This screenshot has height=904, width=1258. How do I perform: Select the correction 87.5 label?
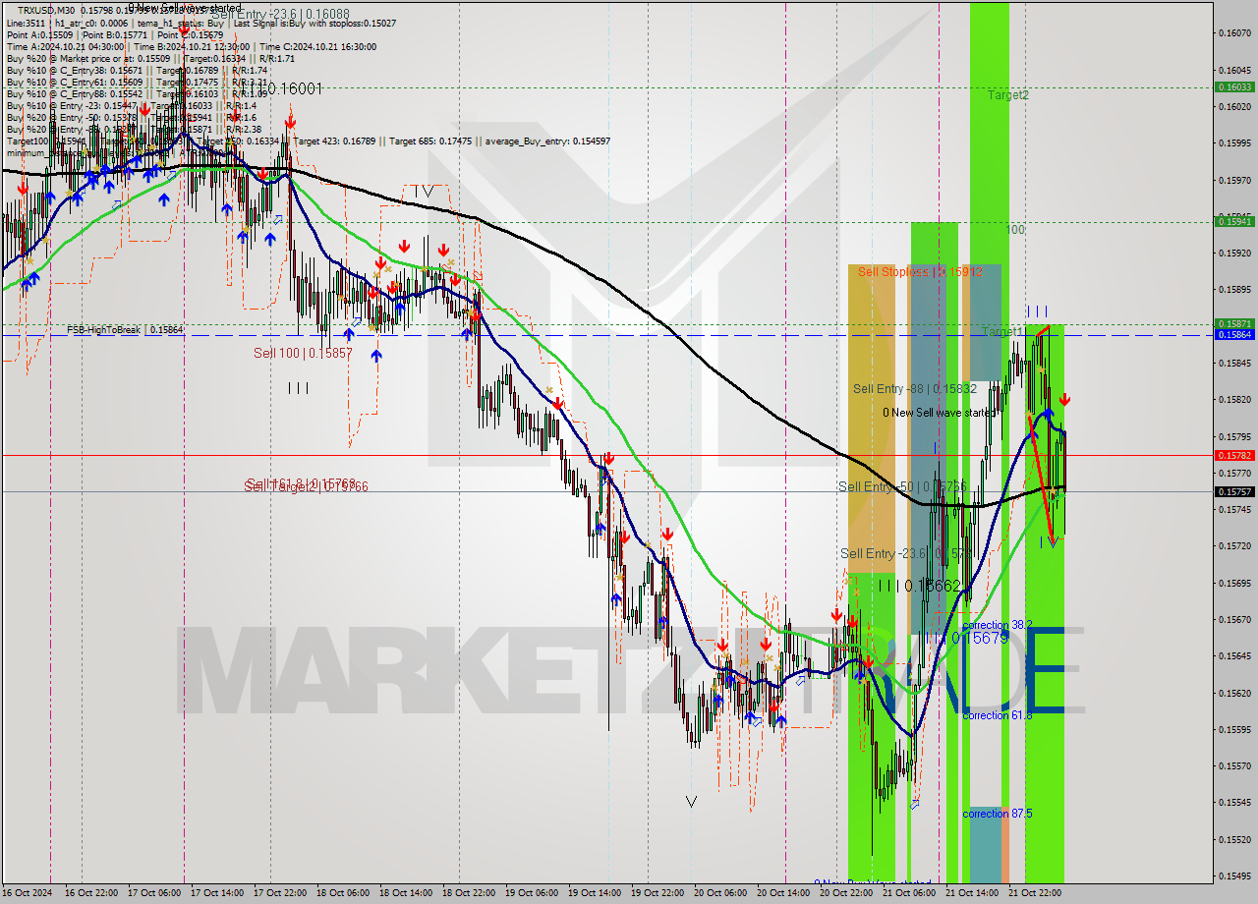998,814
